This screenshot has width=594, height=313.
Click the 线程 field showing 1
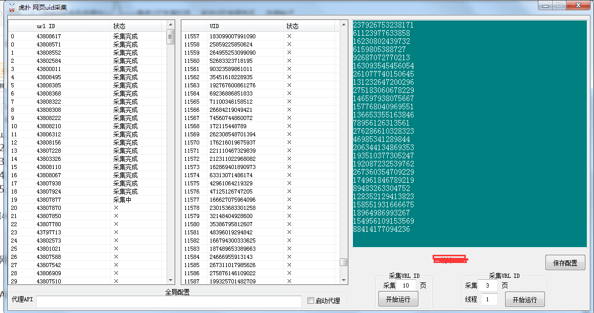coord(489,299)
